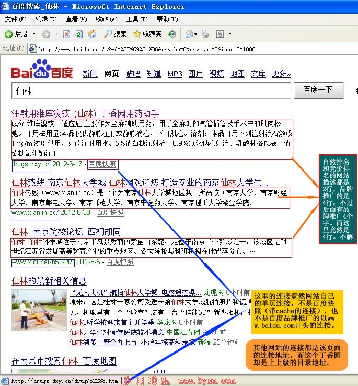Click the search box containing 仙林

click(x=151, y=91)
